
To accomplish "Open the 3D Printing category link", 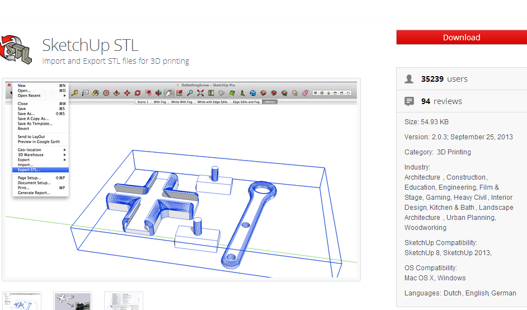I will [454, 152].
